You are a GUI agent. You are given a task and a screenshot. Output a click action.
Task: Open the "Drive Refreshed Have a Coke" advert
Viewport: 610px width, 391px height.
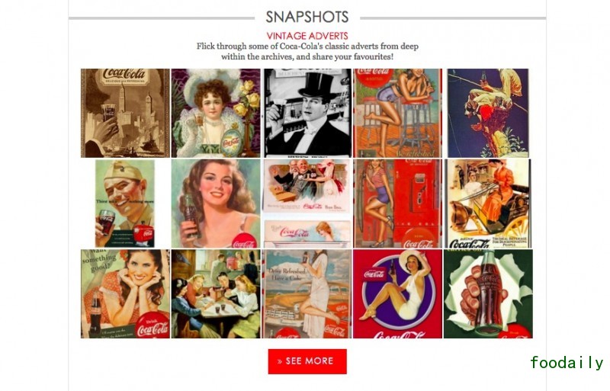(307, 293)
